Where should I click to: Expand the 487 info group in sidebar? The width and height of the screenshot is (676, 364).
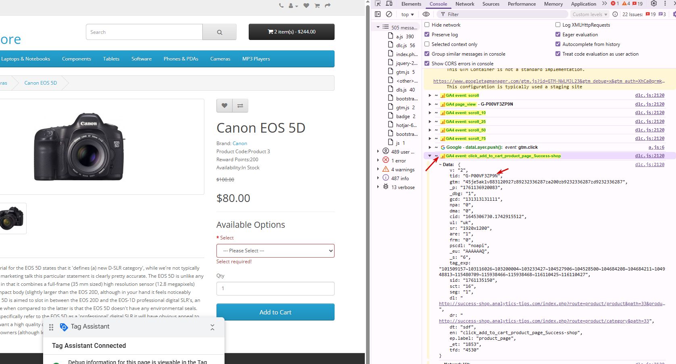(378, 178)
